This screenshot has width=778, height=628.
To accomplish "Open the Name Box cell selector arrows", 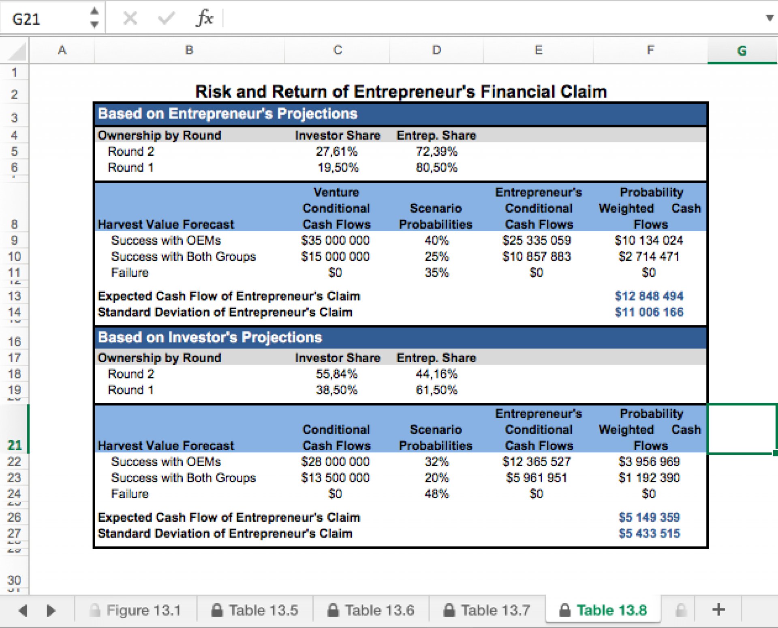I will [x=94, y=18].
